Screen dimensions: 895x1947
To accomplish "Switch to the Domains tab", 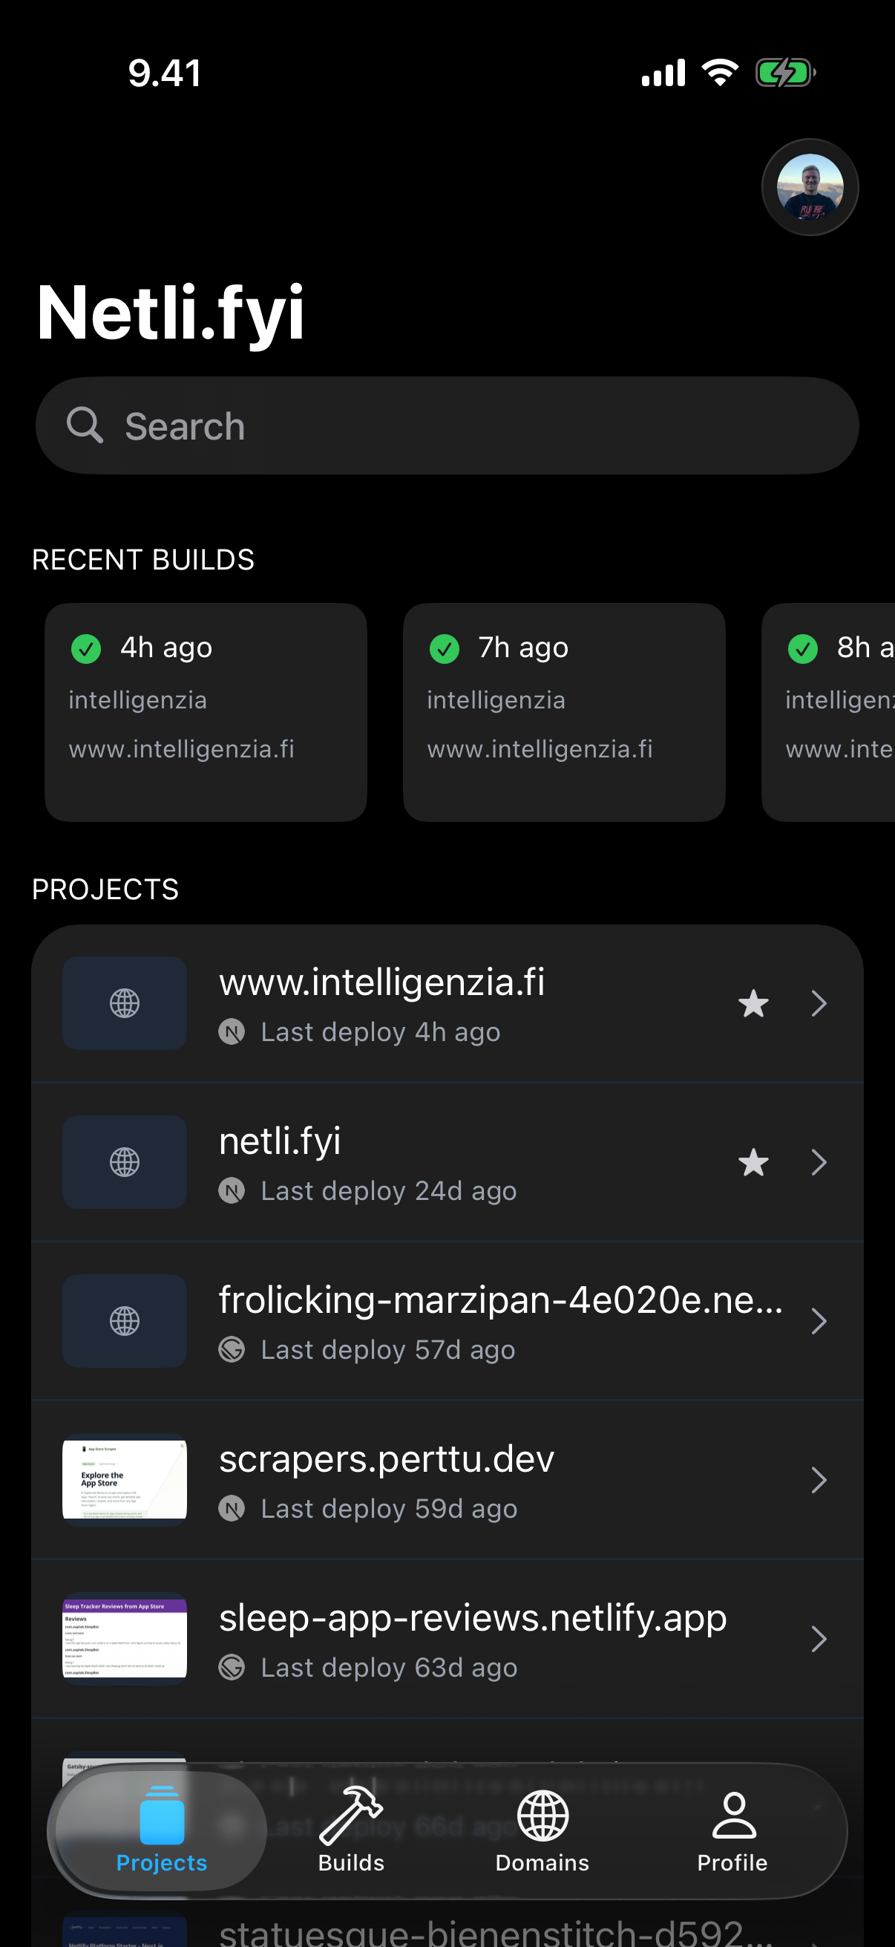I will tap(541, 1836).
